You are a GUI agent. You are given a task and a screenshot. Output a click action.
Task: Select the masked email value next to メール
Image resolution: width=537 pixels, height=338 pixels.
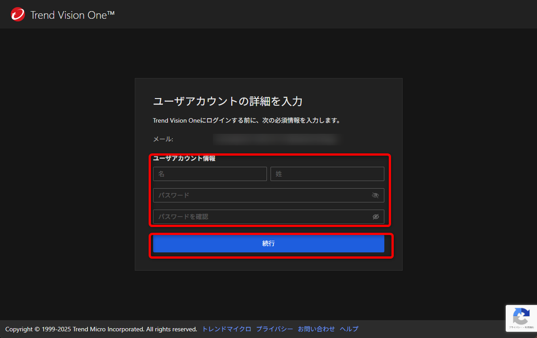277,139
